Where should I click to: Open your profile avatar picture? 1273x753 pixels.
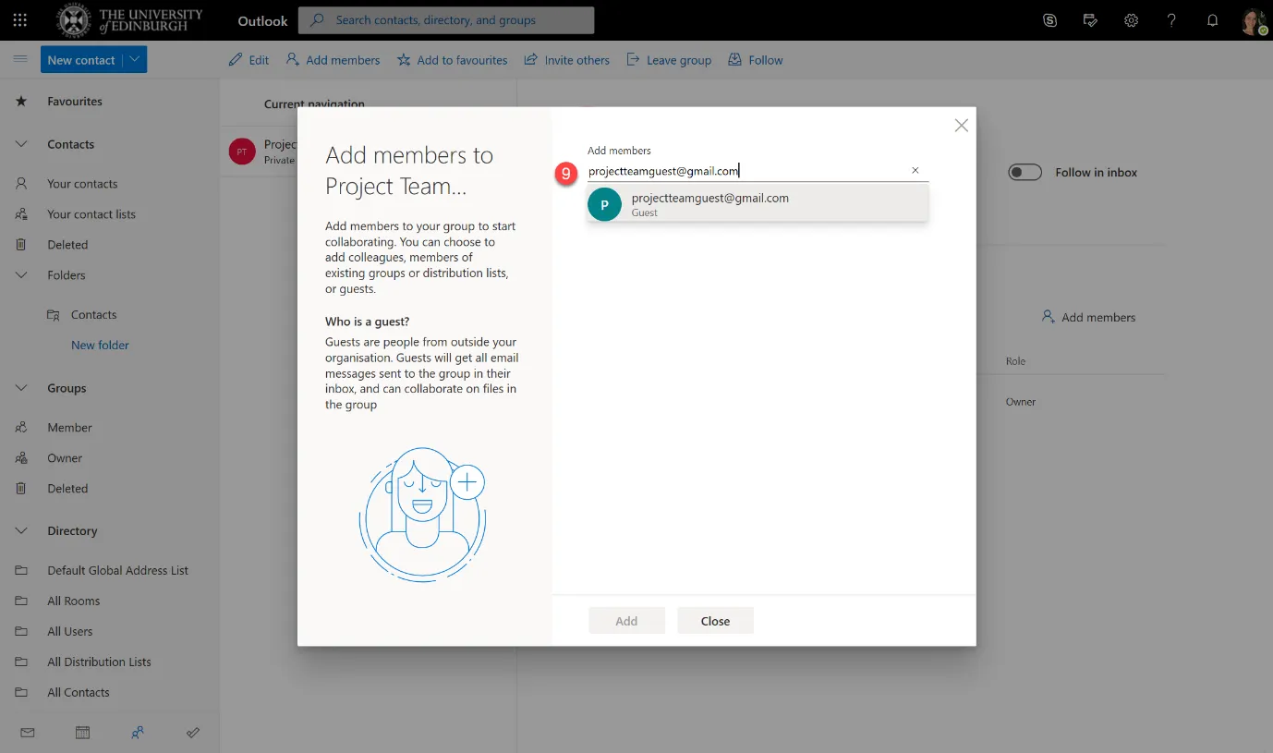coord(1254,18)
